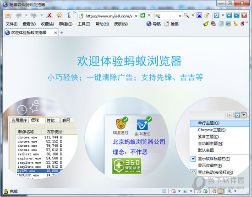Click the padlock icon in the status bar
The width and height of the screenshot is (252, 197).
click(x=6, y=191)
